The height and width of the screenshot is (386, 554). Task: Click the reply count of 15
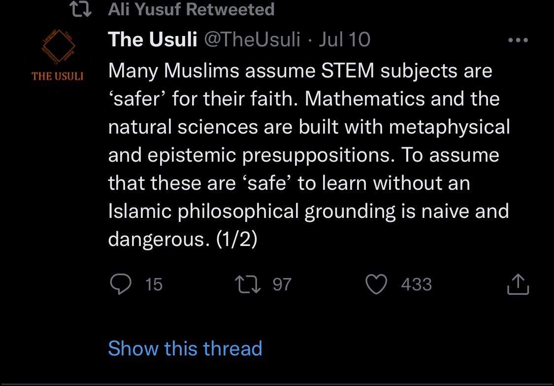point(154,284)
